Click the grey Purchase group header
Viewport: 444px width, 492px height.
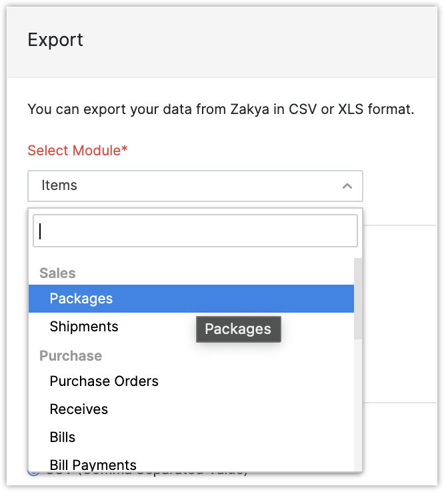pyautogui.click(x=71, y=356)
